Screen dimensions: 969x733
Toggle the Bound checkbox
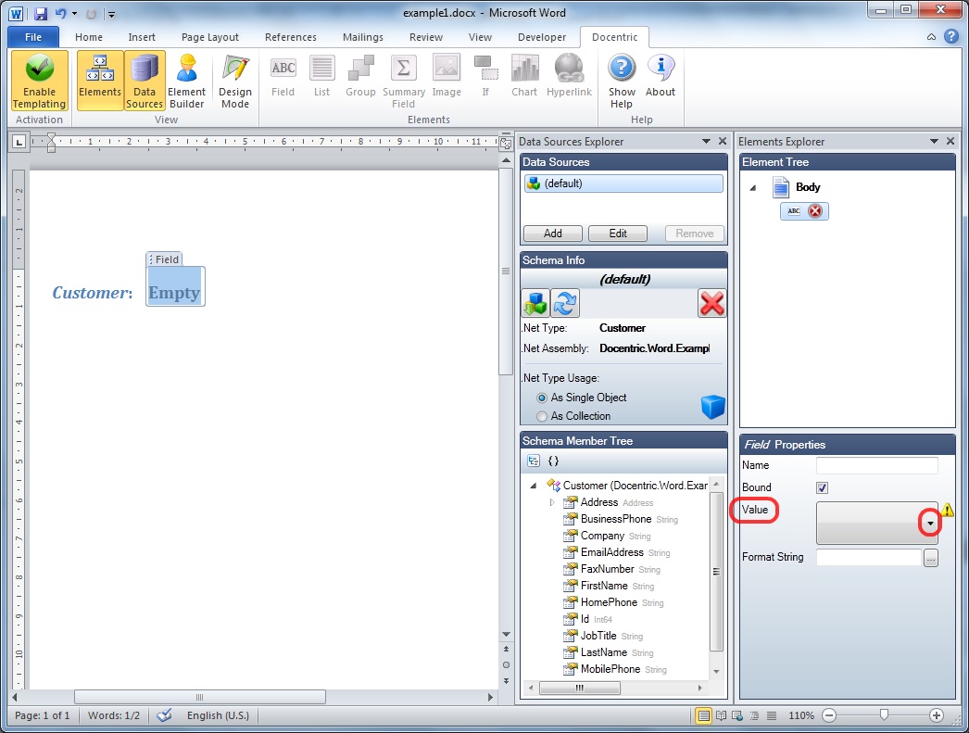pyautogui.click(x=822, y=487)
